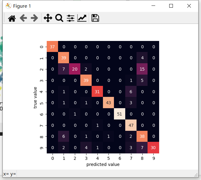Click the matplotlib icon in the title bar
The height and width of the screenshot is (180, 201).
(8, 6)
